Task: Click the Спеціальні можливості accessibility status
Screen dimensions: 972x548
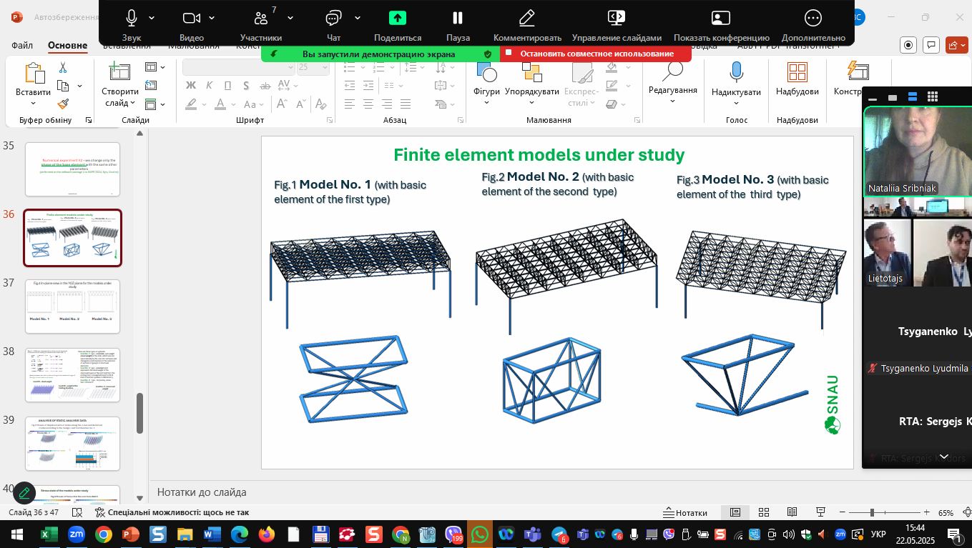Action: coord(172,512)
